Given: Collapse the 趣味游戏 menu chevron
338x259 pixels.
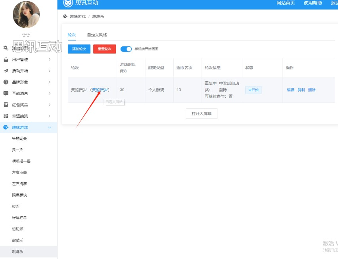Looking at the screenshot, I should pyautogui.click(x=50, y=127).
